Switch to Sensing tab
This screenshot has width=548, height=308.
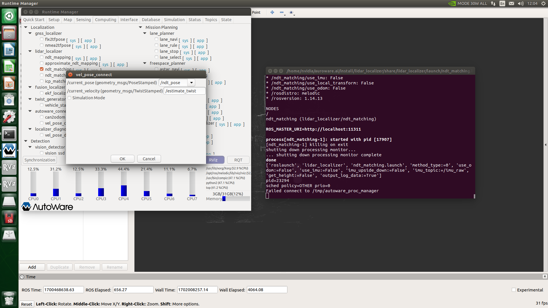tap(83, 20)
